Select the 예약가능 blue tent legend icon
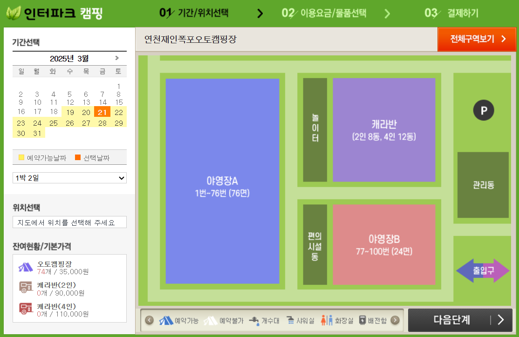This screenshot has height=337, width=519. click(166, 321)
